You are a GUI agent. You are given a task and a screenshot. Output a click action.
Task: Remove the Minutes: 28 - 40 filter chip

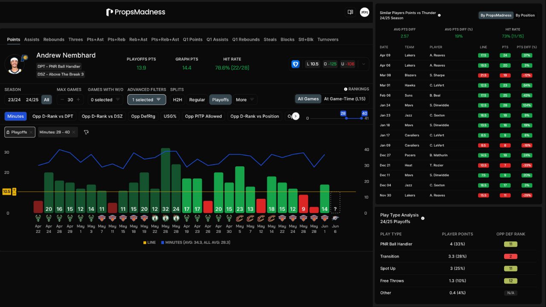coord(74,132)
